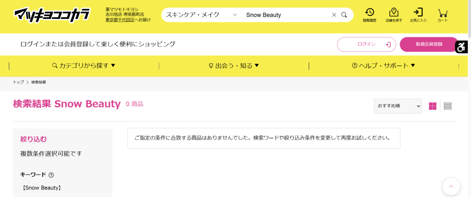Expand the カテゴリから探す menu

pyautogui.click(x=84, y=66)
